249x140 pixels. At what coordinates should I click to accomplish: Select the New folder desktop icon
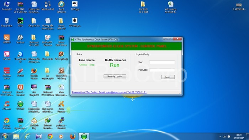click(x=48, y=56)
